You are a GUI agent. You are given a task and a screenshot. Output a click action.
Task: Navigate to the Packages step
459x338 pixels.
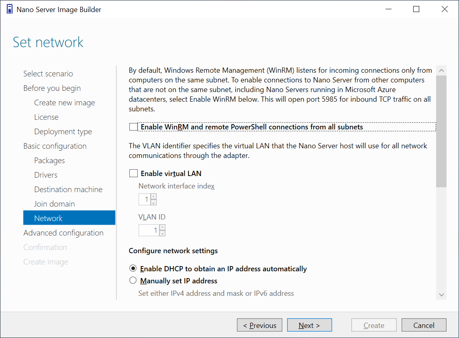coord(49,160)
